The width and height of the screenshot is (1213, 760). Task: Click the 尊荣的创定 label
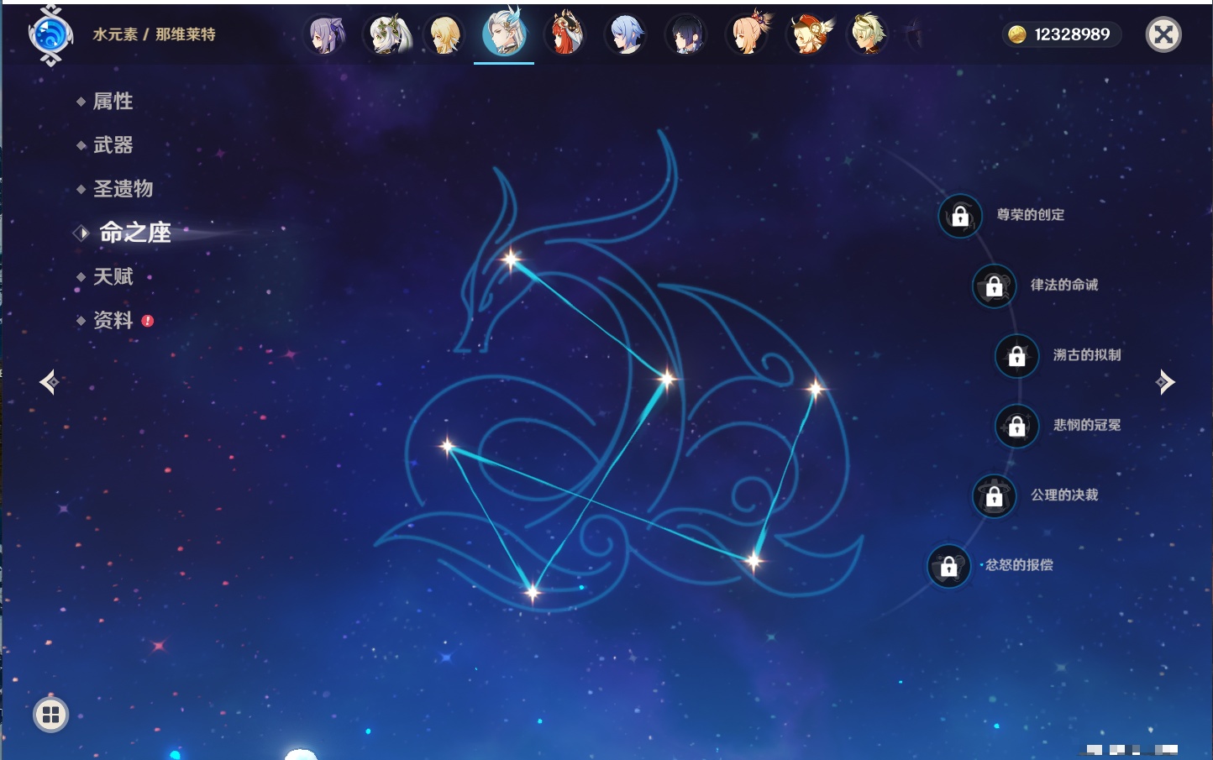click(x=1031, y=215)
